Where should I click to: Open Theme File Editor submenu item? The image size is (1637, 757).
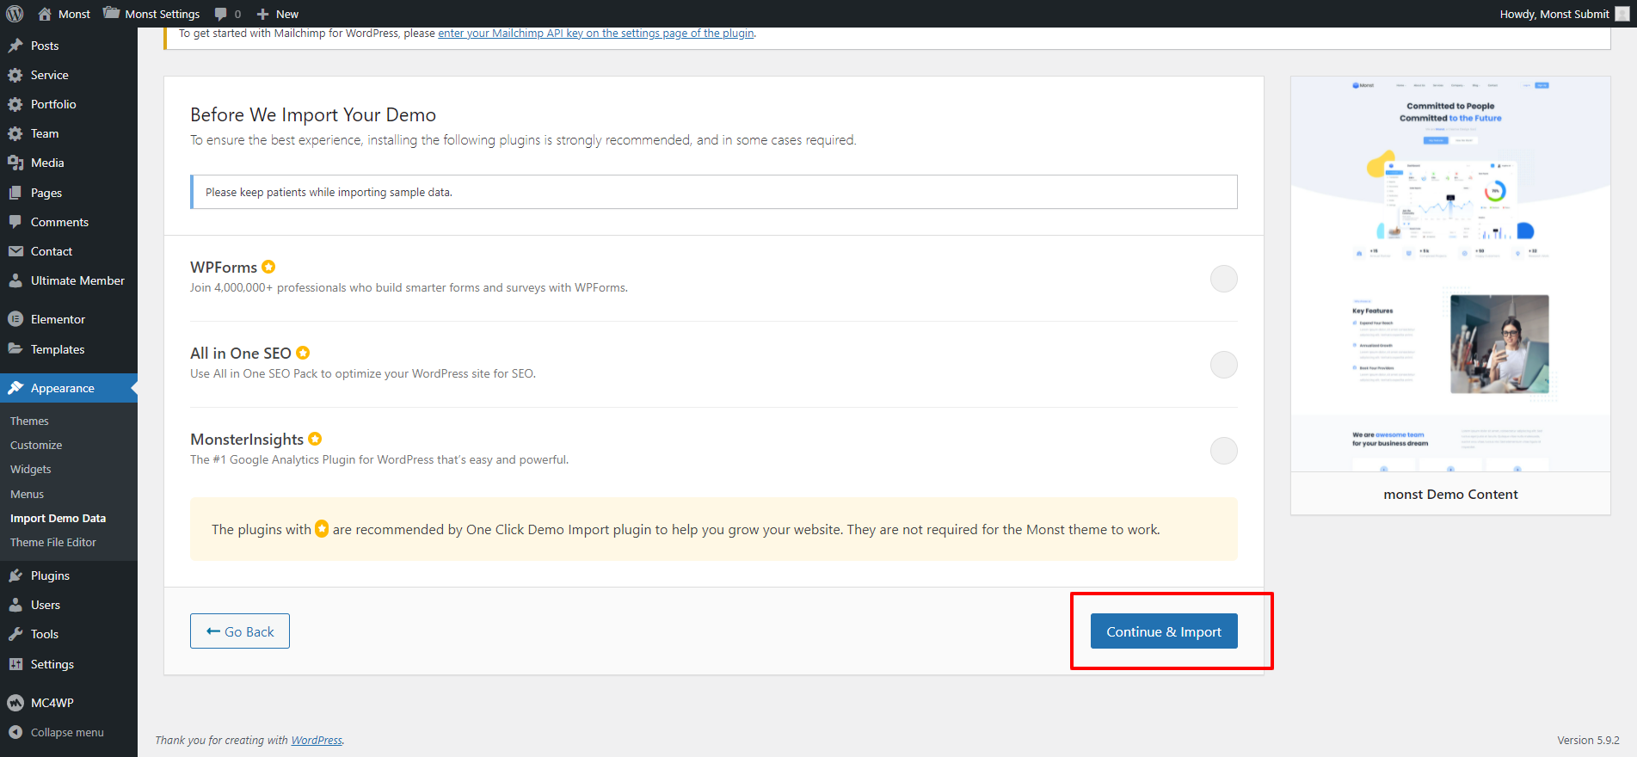(53, 542)
